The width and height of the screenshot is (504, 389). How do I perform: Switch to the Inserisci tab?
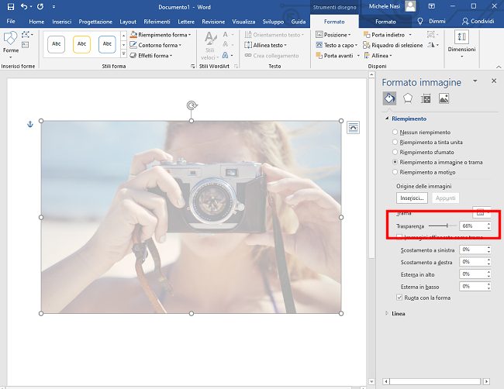(x=62, y=22)
